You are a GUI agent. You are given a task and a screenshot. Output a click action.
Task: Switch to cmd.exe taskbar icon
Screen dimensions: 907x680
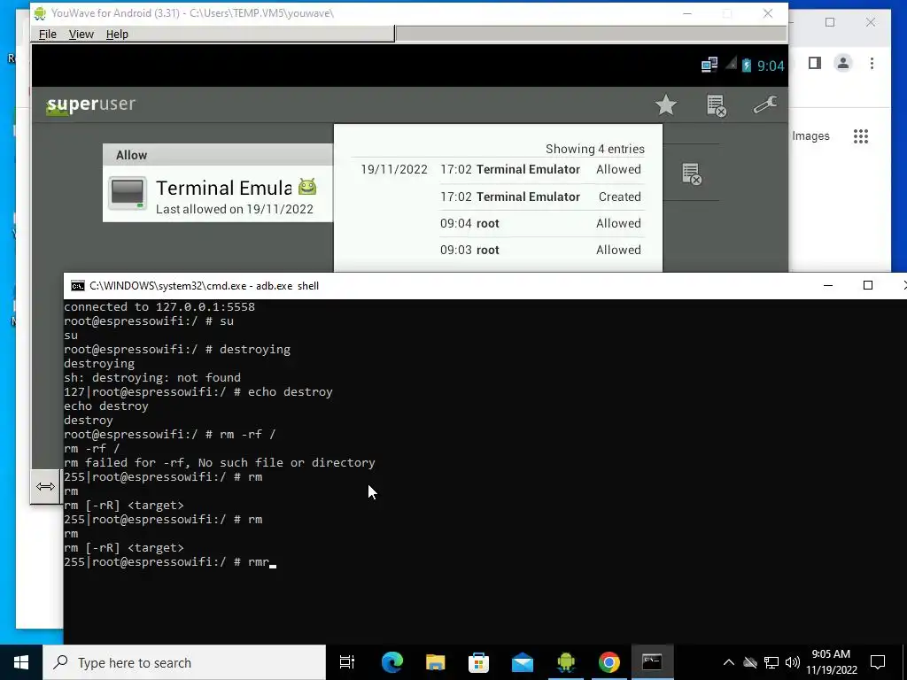pyautogui.click(x=652, y=662)
